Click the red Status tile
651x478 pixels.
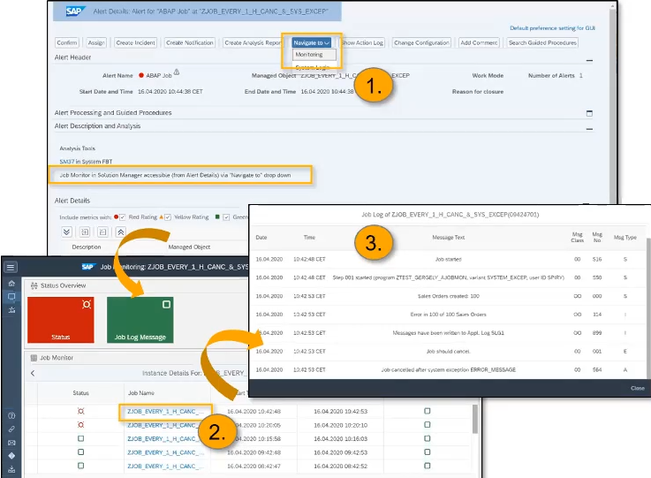click(x=60, y=319)
